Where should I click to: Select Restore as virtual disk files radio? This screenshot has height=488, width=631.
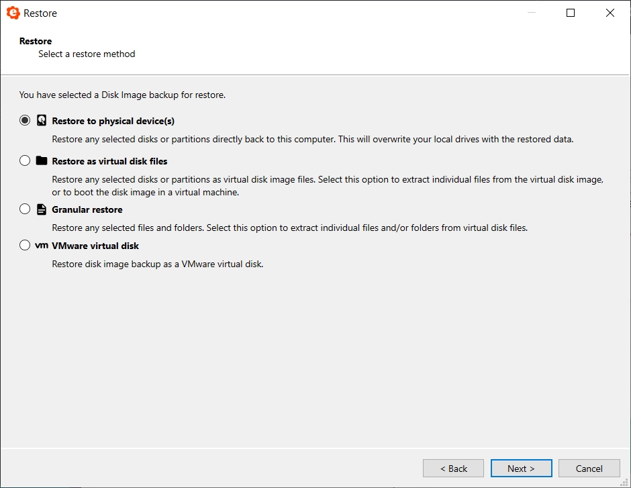25,160
